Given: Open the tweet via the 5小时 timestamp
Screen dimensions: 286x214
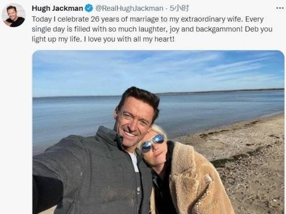Looking at the screenshot, I should click(x=179, y=8).
